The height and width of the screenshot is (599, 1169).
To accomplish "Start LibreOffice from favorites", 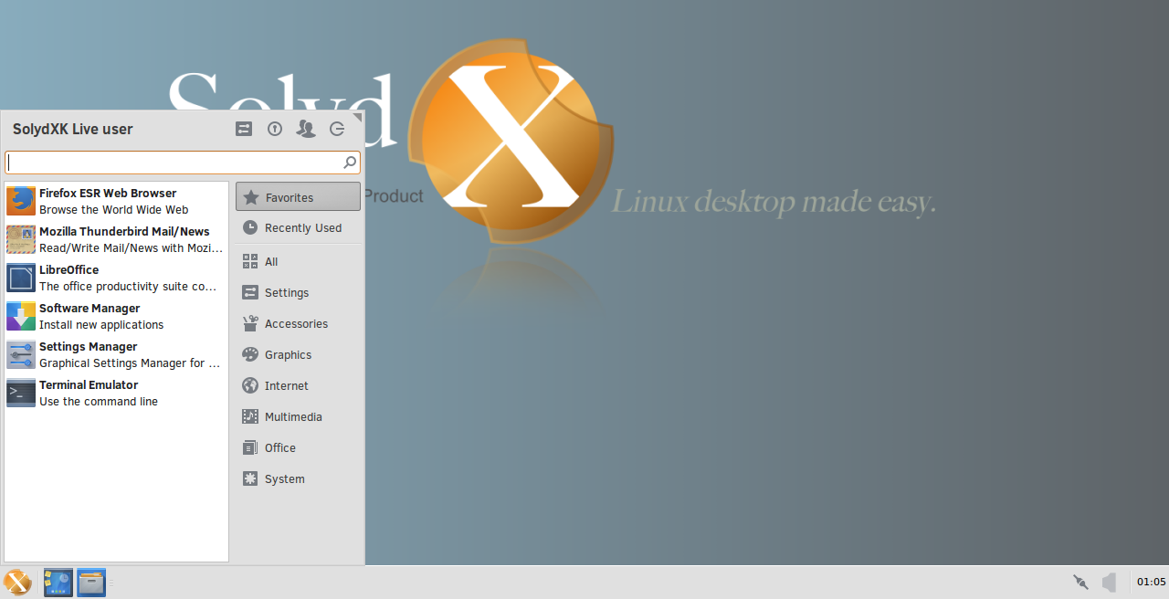I will click(x=116, y=278).
